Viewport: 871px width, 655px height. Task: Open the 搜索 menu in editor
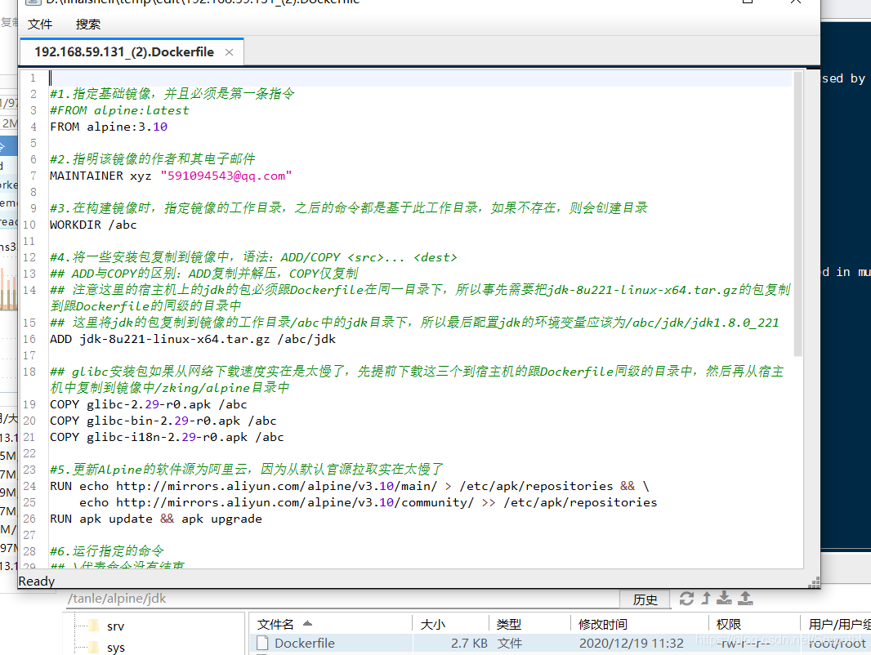(87, 25)
